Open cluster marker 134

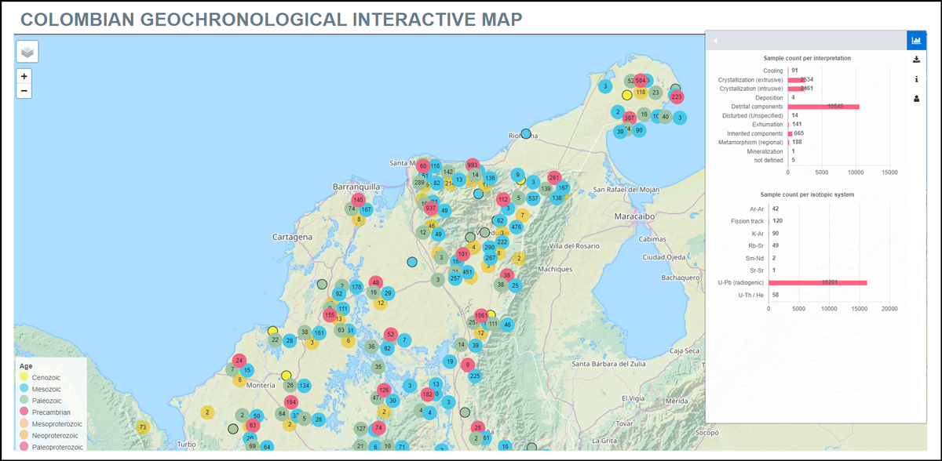click(x=304, y=386)
